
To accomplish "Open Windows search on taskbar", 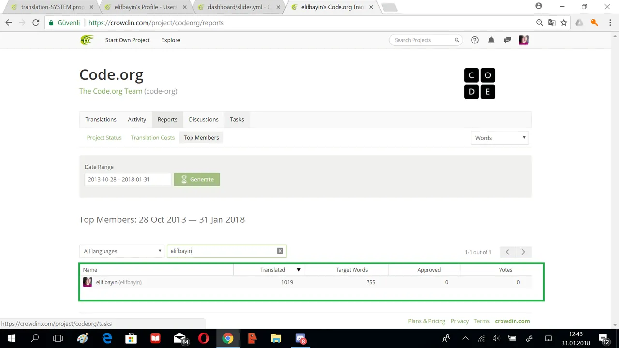I will (x=35, y=338).
